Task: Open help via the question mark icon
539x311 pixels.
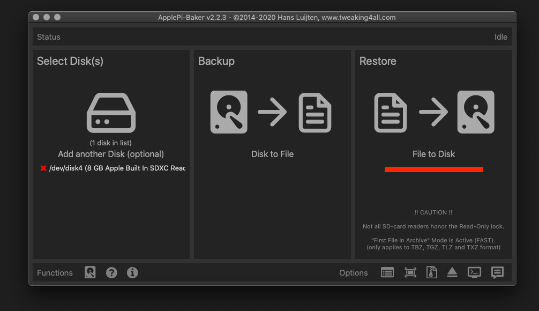Action: pos(111,273)
